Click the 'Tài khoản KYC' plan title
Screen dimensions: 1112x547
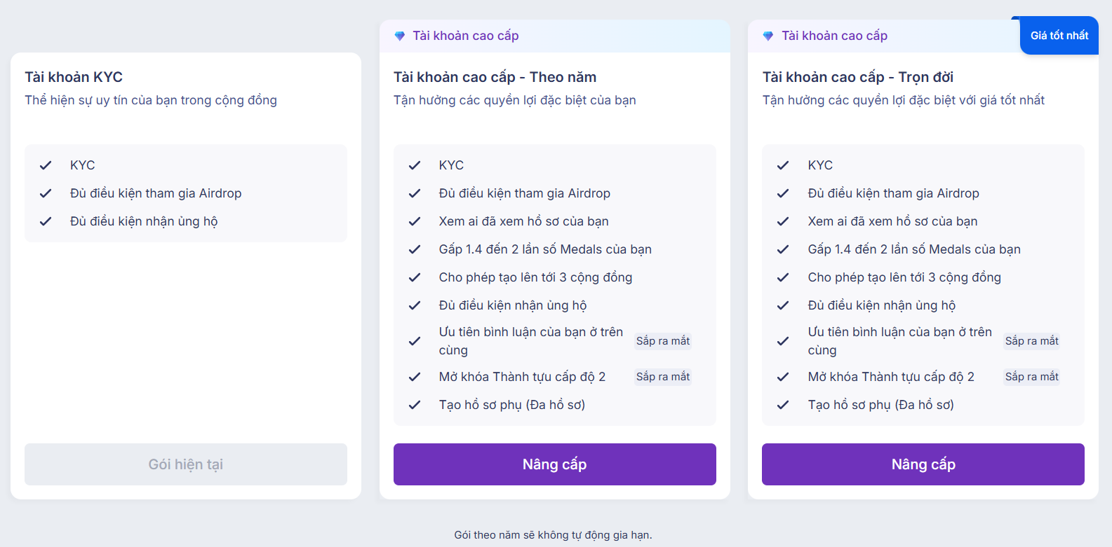(74, 77)
